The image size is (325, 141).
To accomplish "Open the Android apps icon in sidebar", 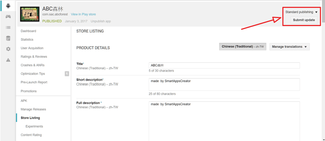I will coord(8,6).
